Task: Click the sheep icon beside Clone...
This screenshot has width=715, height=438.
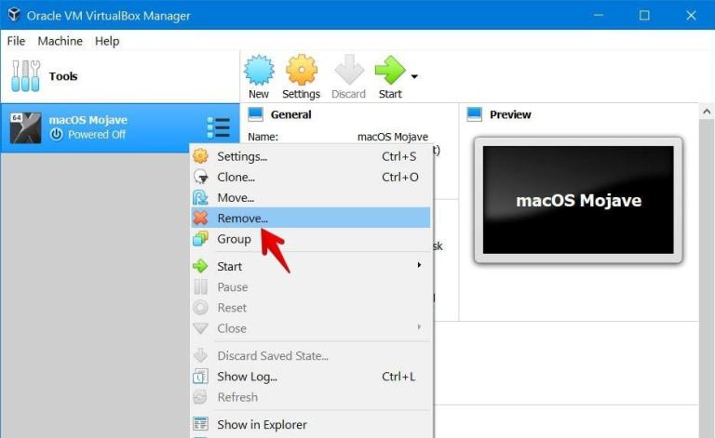Action: [x=201, y=177]
